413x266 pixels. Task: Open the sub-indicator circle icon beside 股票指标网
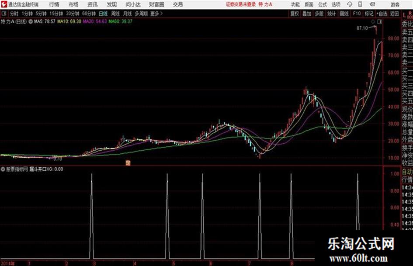[x=3, y=169]
